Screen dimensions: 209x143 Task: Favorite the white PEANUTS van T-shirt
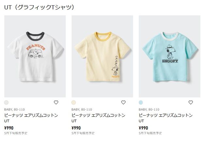pyautogui.click(x=56, y=102)
